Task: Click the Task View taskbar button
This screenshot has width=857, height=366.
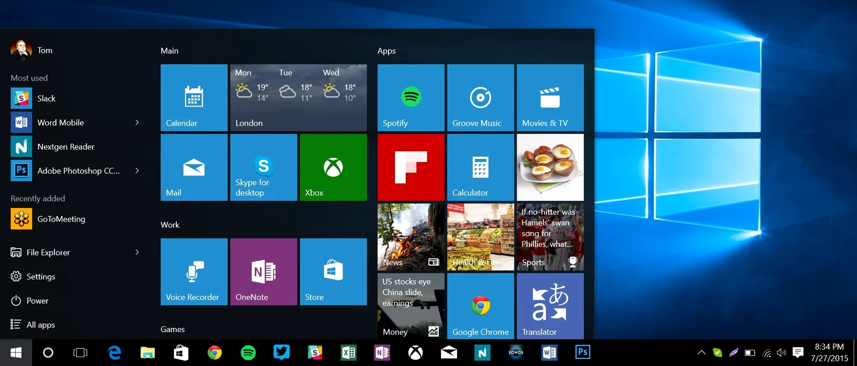Action: tap(81, 353)
